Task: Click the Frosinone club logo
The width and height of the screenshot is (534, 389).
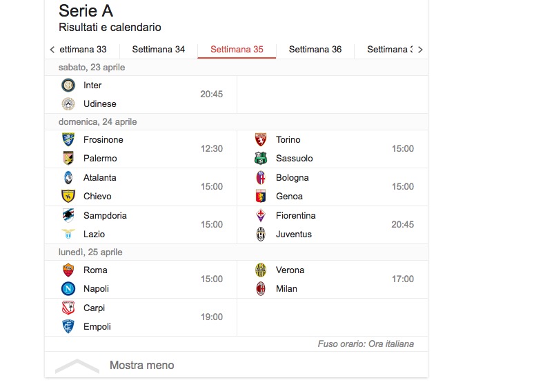Action: tap(68, 140)
